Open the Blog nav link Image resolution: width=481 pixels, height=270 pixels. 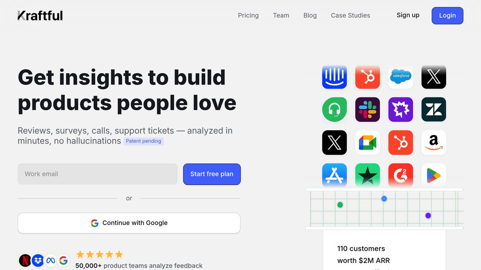click(x=310, y=15)
